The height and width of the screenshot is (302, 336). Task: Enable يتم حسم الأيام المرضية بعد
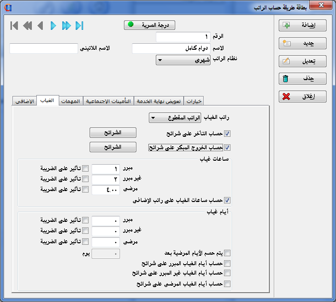(x=227, y=253)
